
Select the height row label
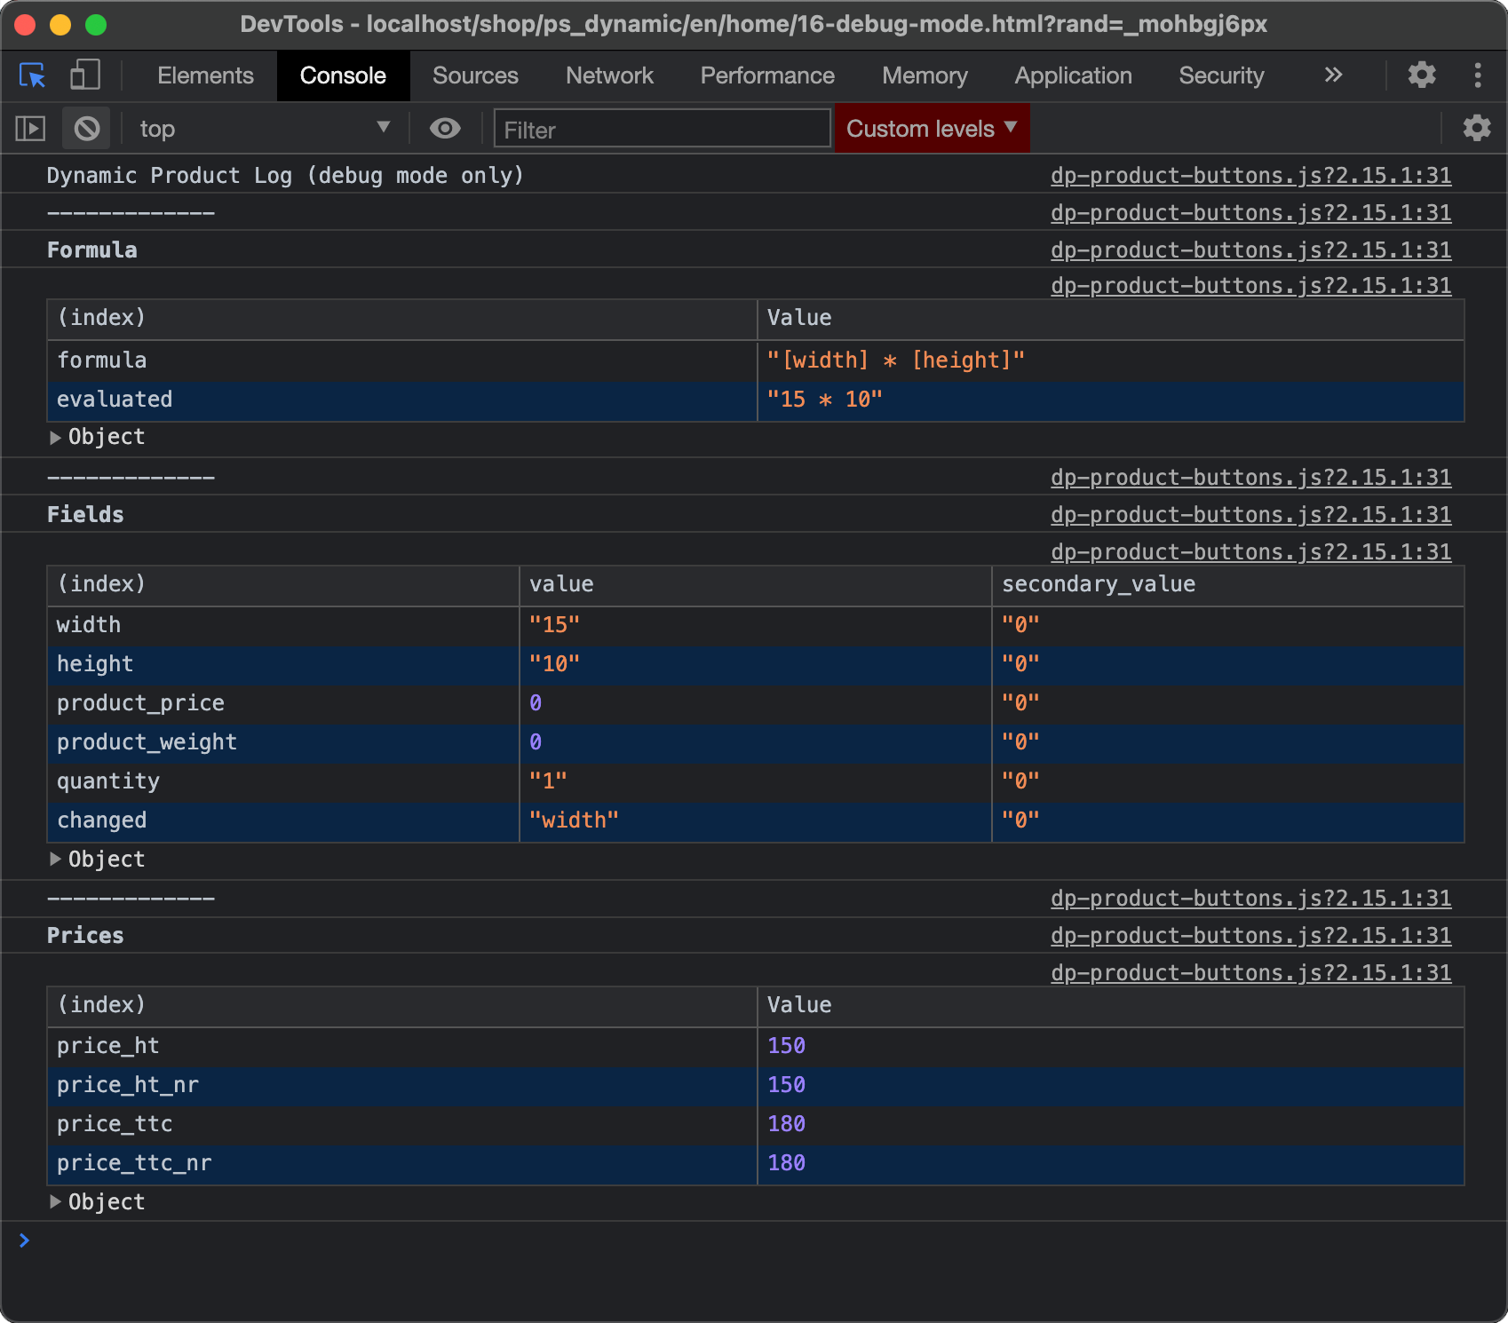tap(95, 664)
